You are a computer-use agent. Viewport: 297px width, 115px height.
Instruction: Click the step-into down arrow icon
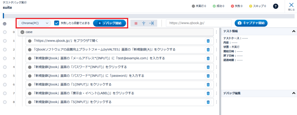click(x=144, y=23)
